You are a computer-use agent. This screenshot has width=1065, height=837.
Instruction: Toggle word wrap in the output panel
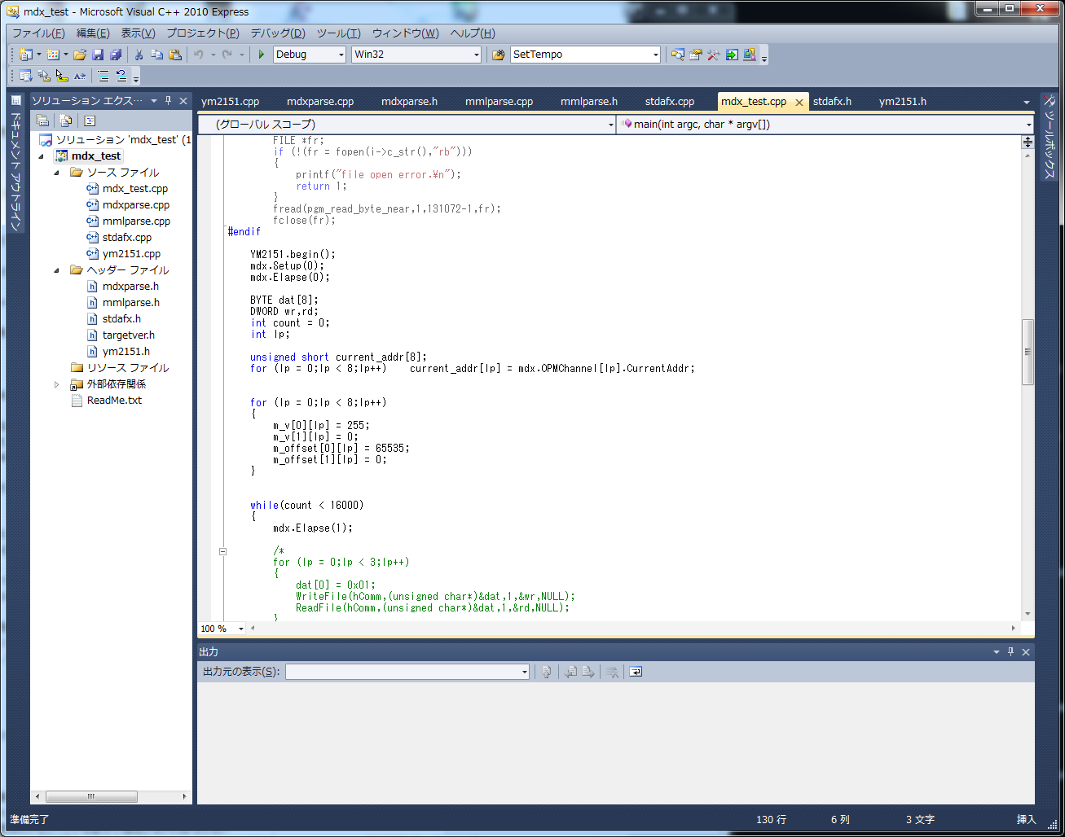pyautogui.click(x=636, y=672)
